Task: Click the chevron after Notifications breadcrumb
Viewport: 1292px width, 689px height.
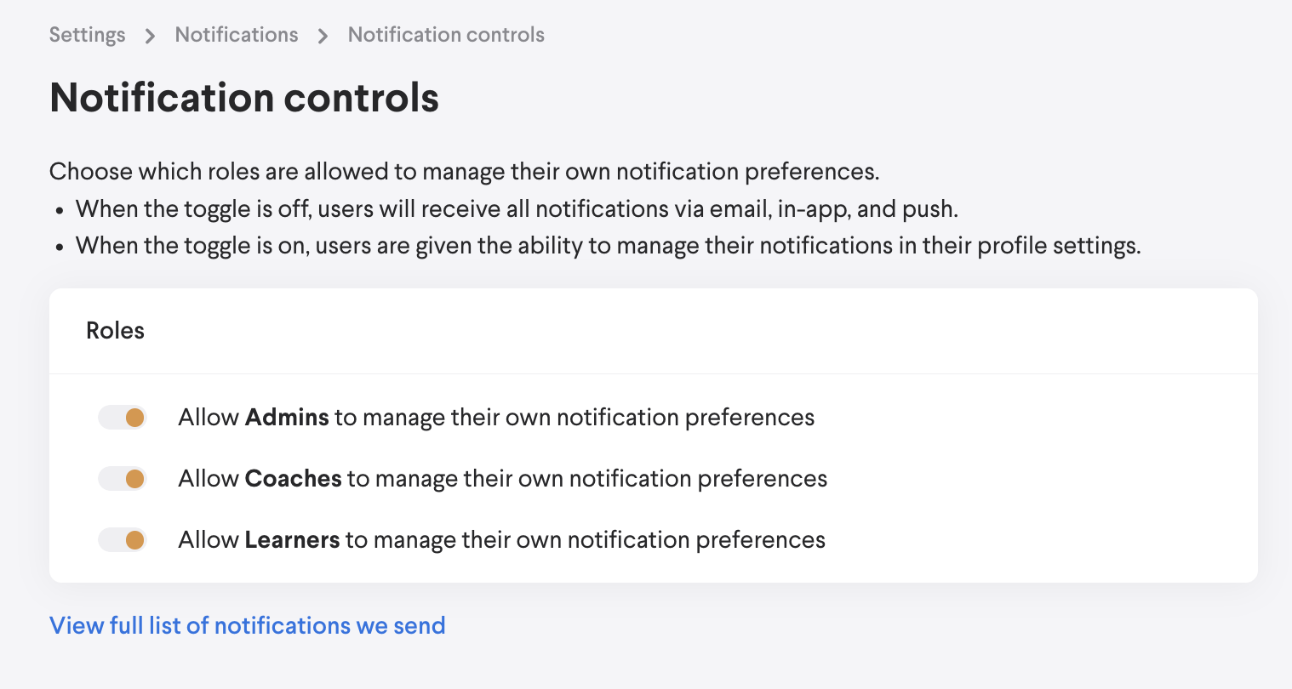Action: pos(323,36)
